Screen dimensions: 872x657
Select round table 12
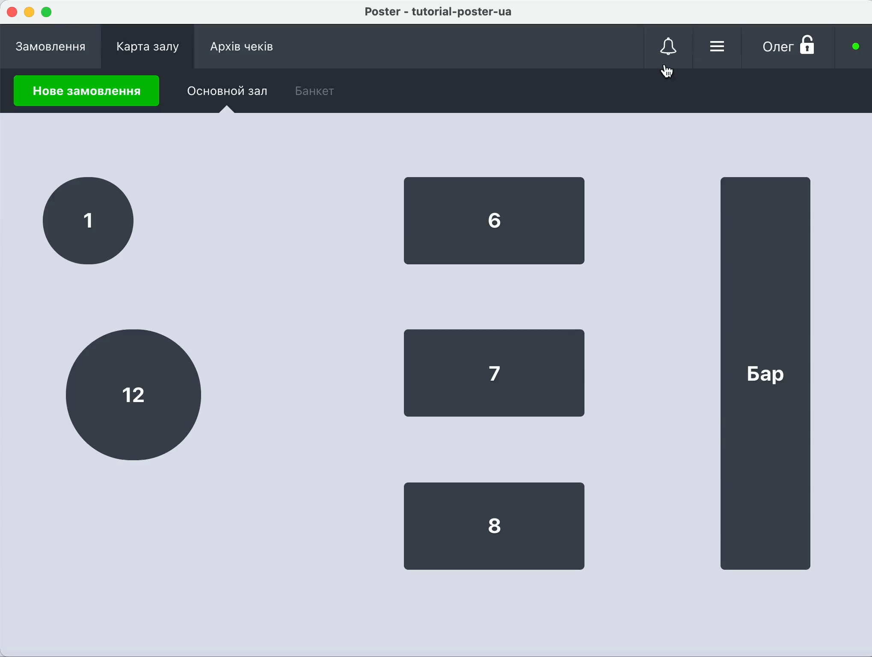coord(133,395)
